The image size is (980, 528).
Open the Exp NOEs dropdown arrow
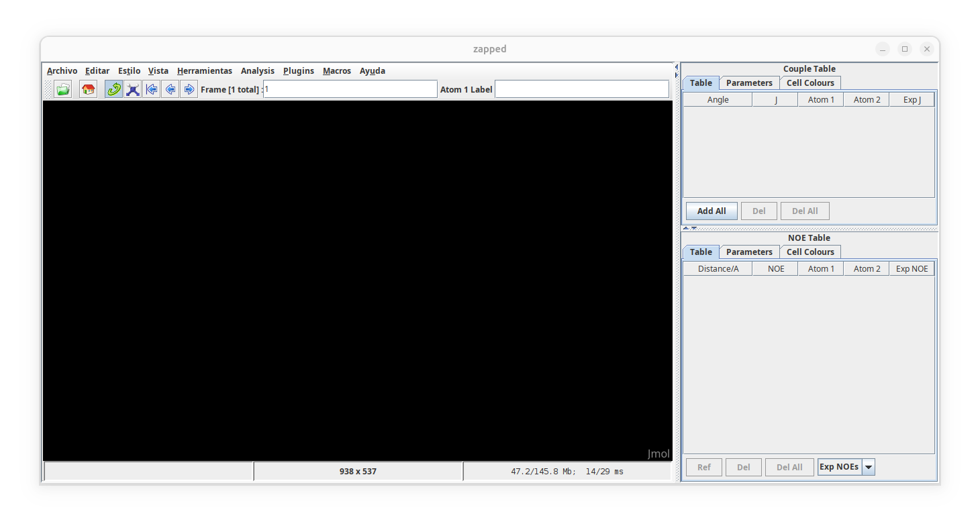click(x=869, y=467)
